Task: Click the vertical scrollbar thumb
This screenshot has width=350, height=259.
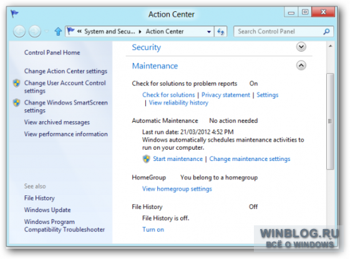Action: point(330,121)
